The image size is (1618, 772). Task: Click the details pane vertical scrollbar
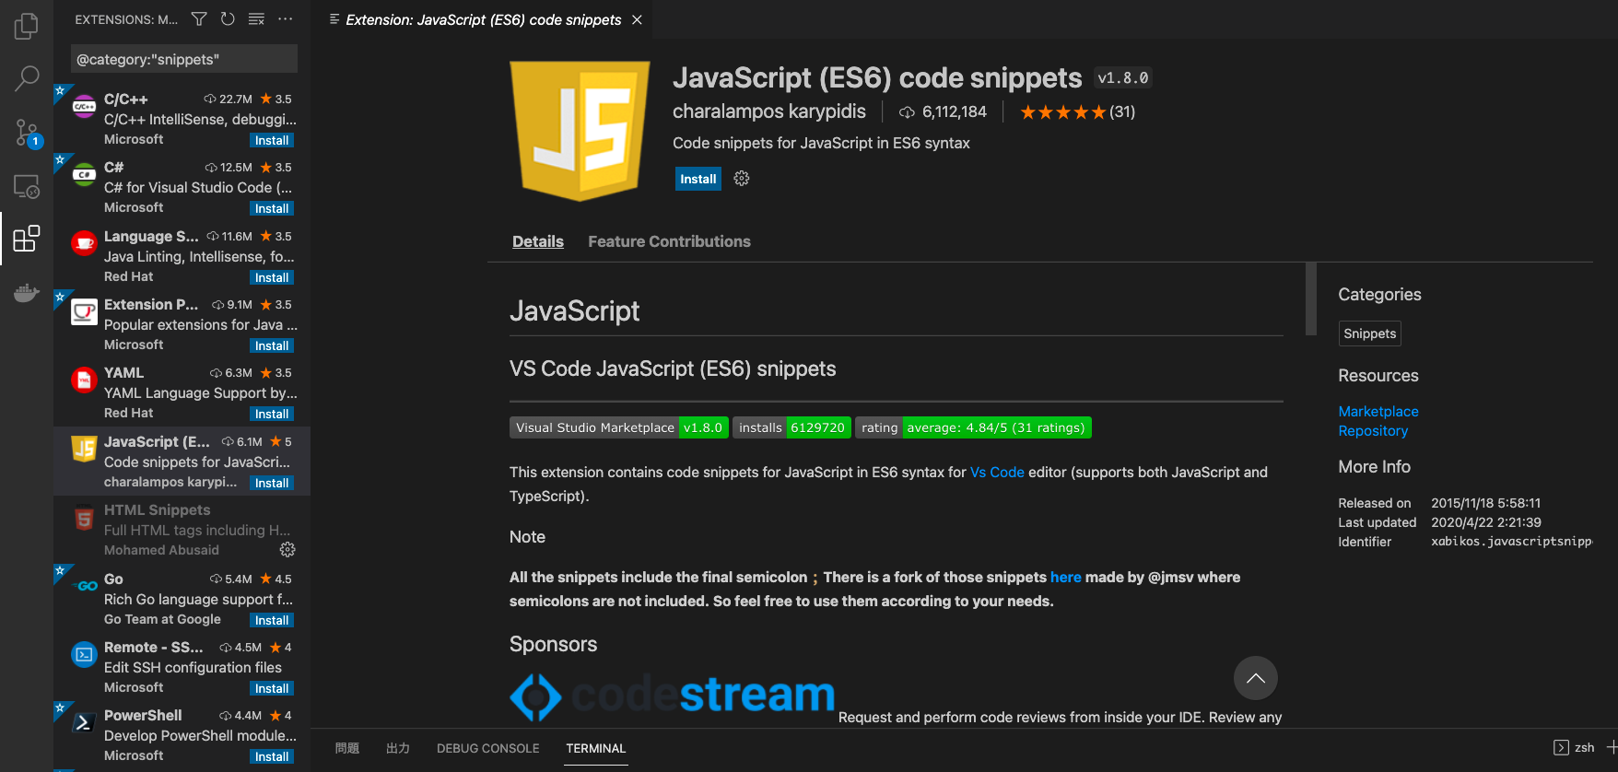tap(1311, 299)
